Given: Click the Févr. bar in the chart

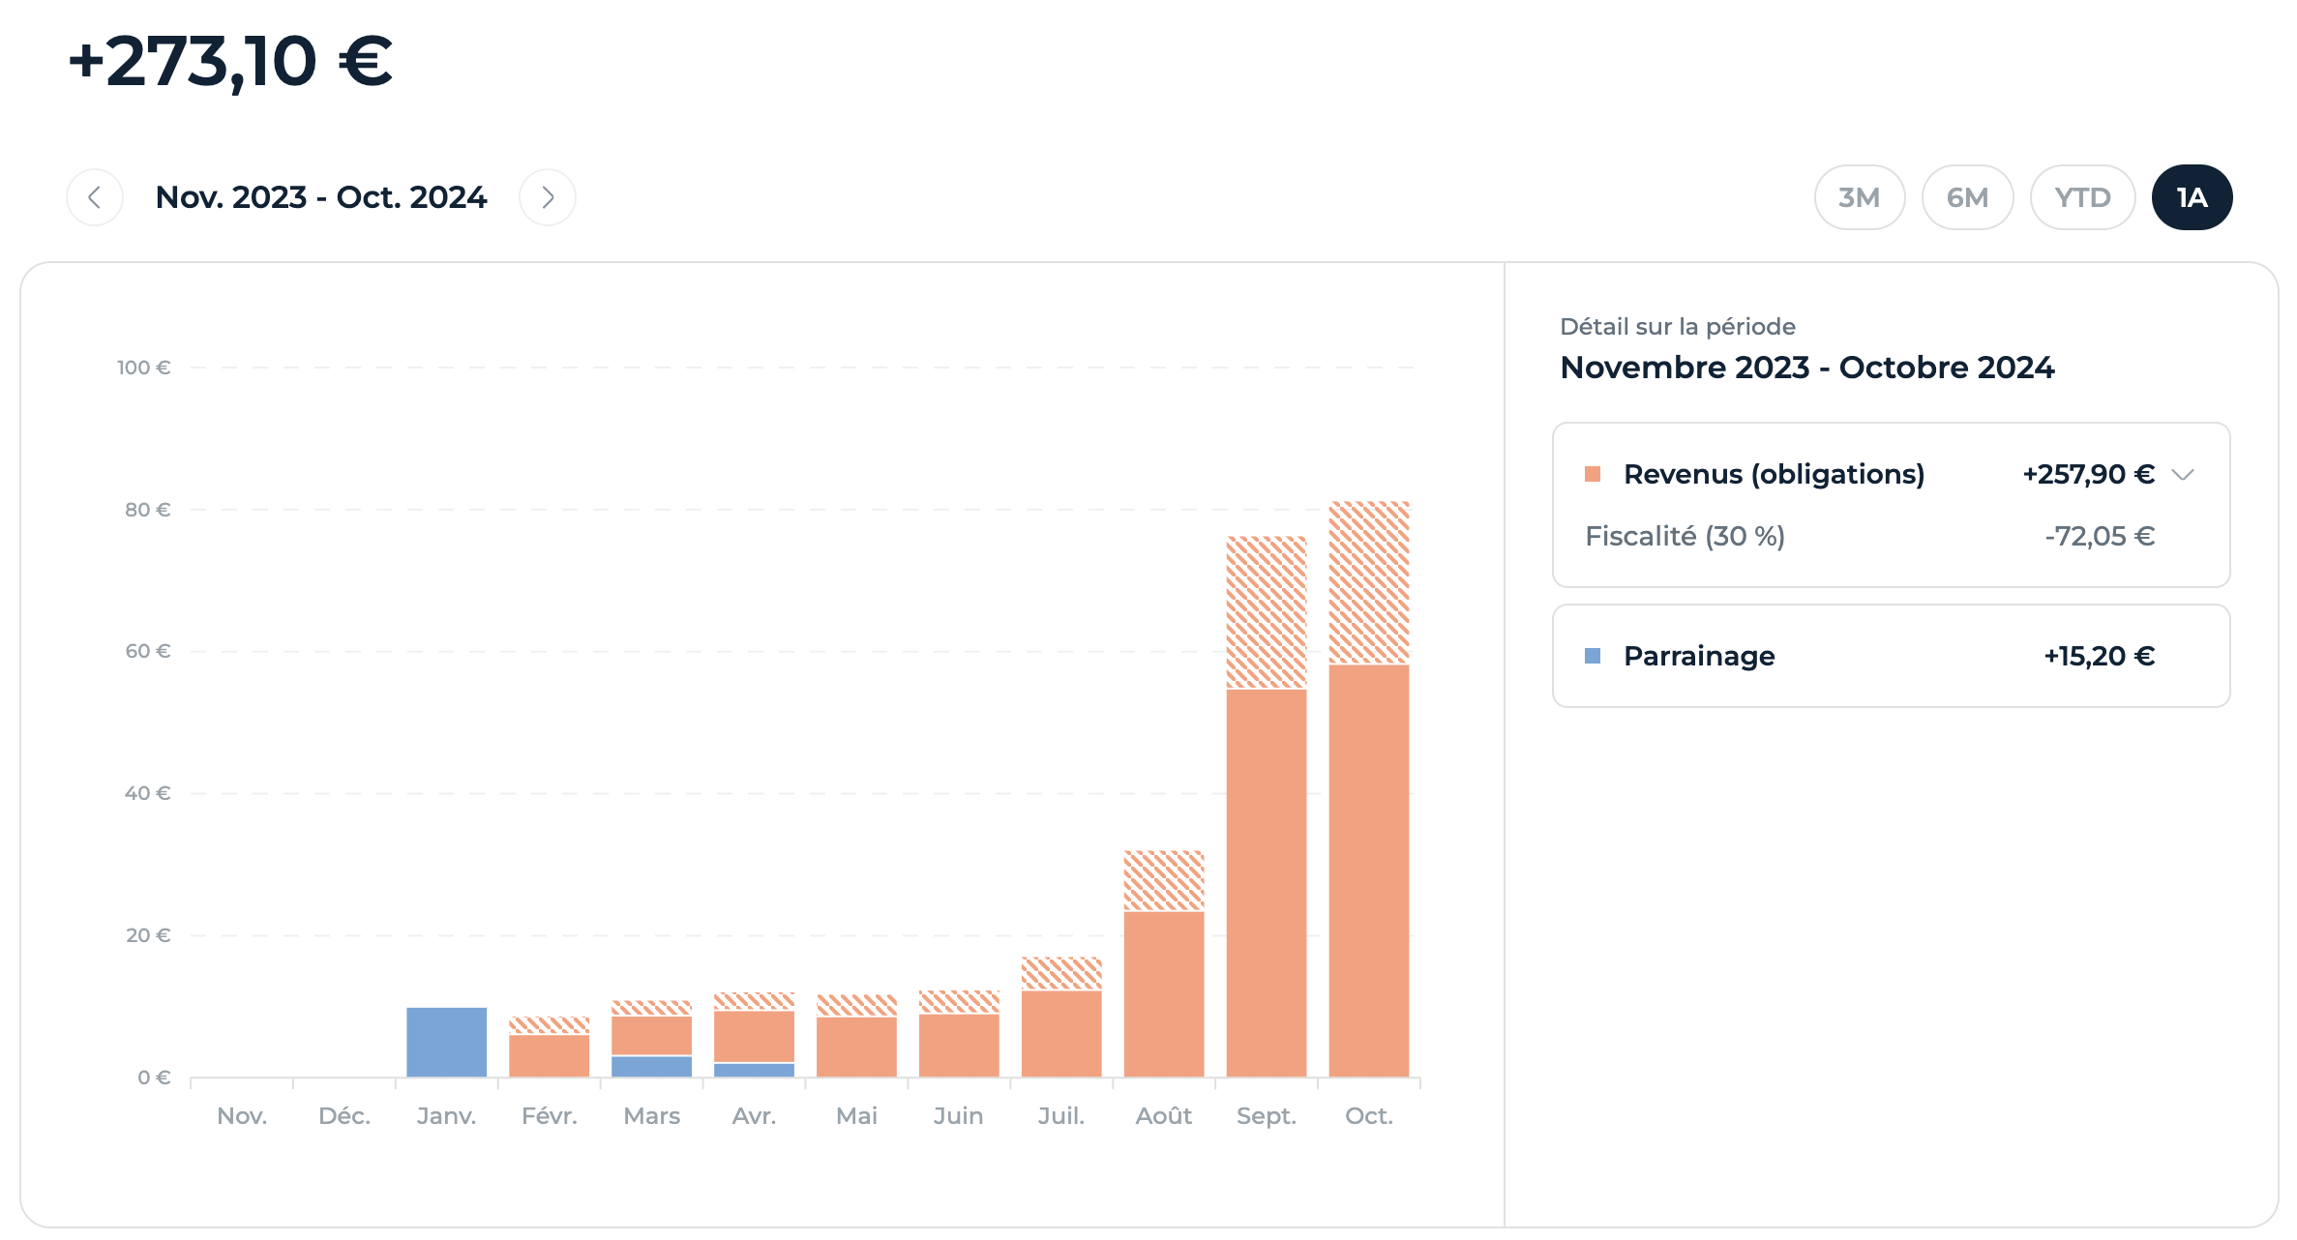Looking at the screenshot, I should click(x=549, y=1048).
